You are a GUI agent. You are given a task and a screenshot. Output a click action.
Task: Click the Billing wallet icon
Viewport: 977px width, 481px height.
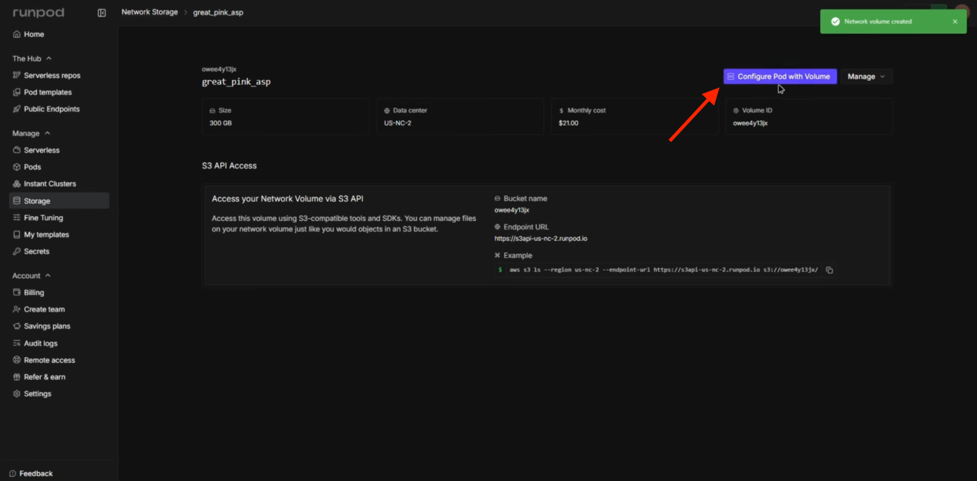(17, 293)
